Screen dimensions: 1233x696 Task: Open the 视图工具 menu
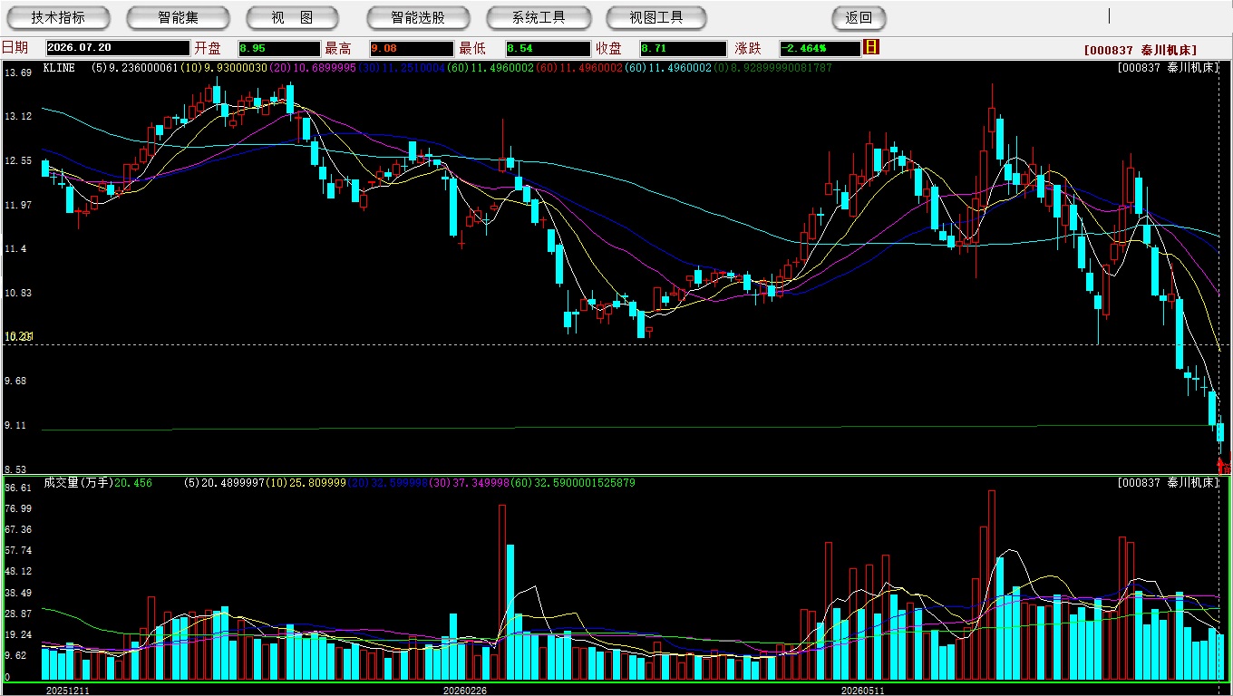click(x=657, y=17)
